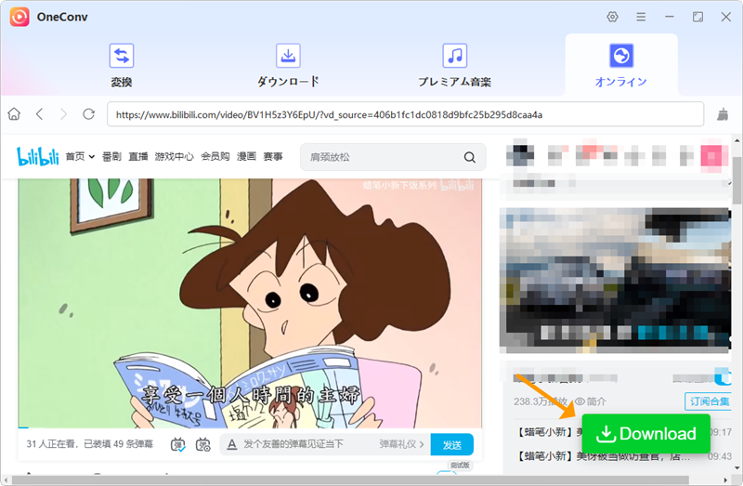Switch to the 変換 tab
743x486 pixels.
click(x=122, y=65)
